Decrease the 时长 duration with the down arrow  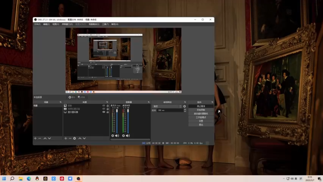pyautogui.click(x=185, y=111)
